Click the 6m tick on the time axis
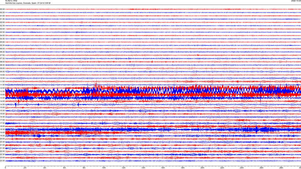The width and height of the screenshot is (301, 169). pos(64,168)
